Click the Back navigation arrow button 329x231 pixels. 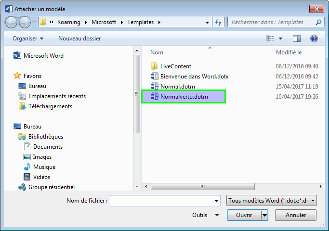click(x=11, y=22)
